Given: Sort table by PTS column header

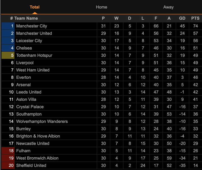Looking at the screenshot, I should pyautogui.click(x=195, y=18).
